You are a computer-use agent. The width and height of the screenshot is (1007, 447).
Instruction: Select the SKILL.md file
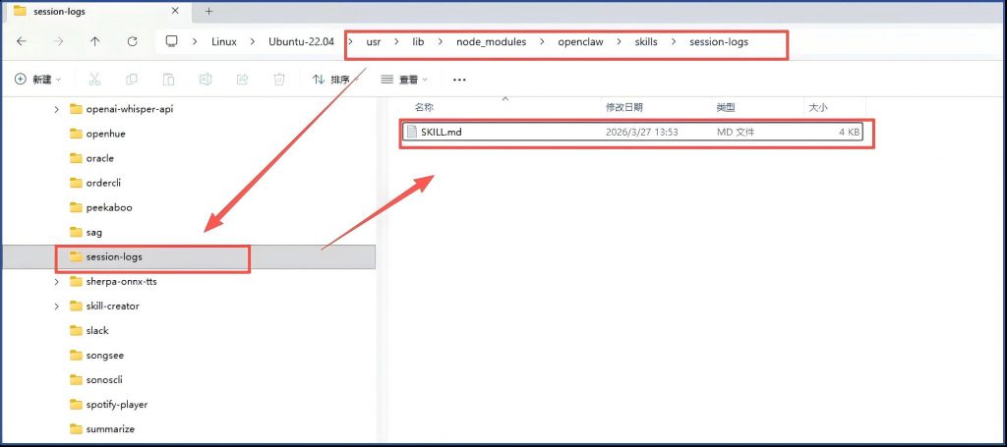441,132
